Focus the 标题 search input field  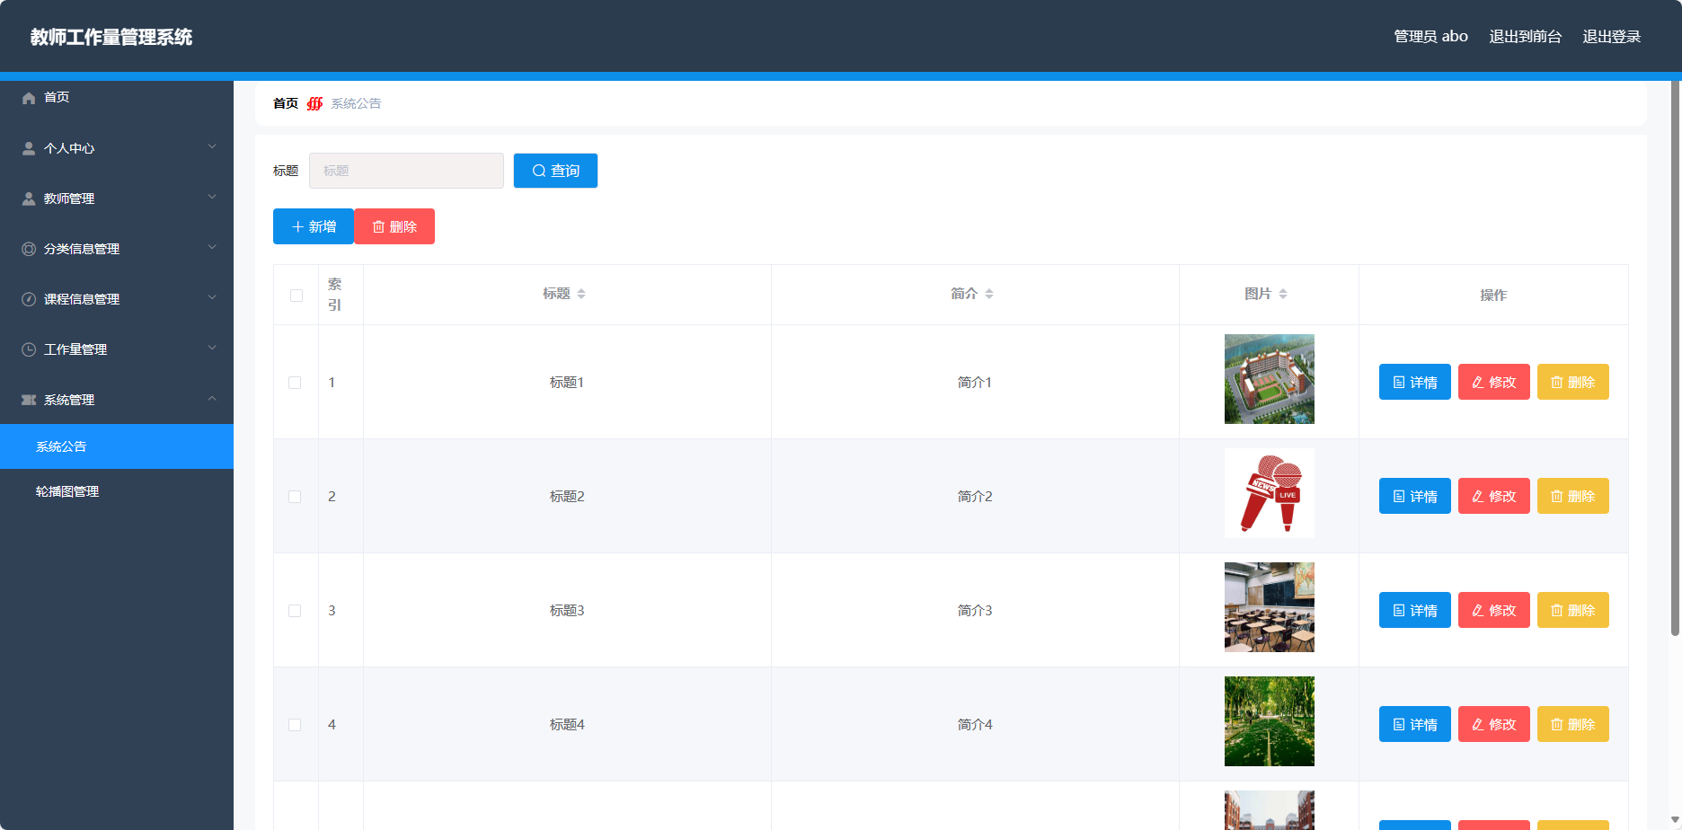(x=406, y=171)
